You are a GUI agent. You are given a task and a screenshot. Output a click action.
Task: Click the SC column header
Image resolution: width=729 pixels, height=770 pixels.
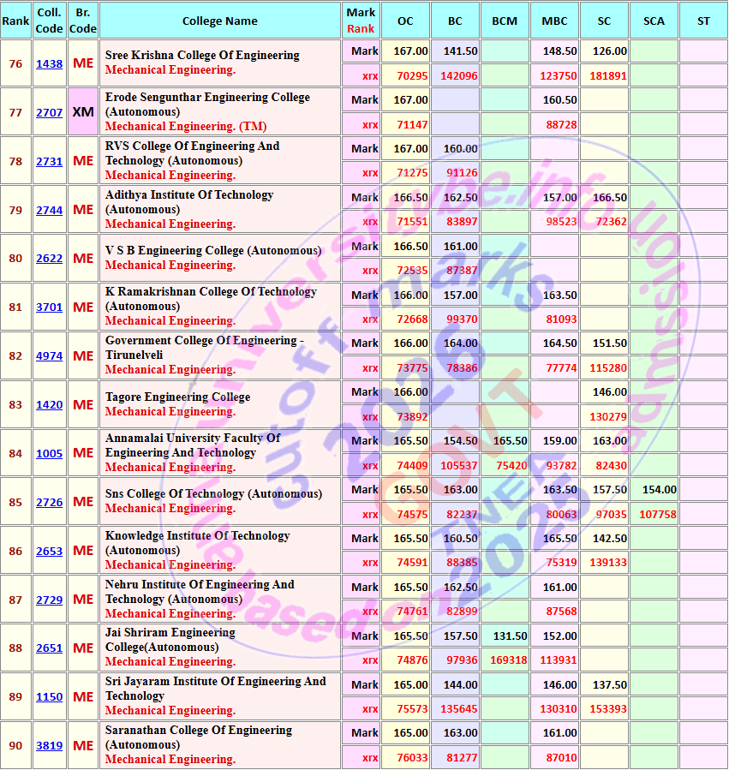[x=604, y=21]
